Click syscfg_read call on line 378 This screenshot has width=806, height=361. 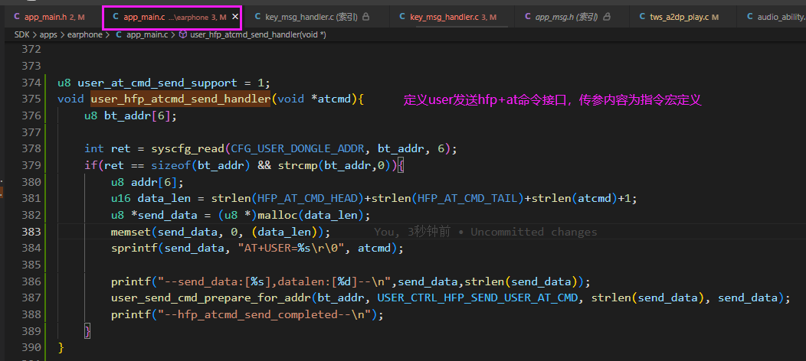[x=188, y=148]
